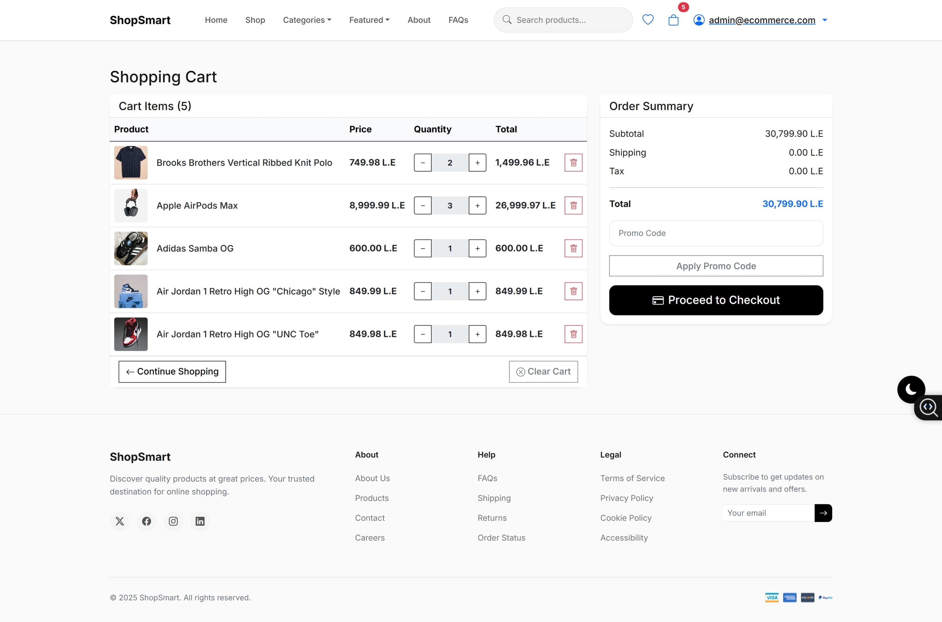The width and height of the screenshot is (942, 622).
Task: Open the Apple AirPods Max thumbnail
Action: coord(131,205)
